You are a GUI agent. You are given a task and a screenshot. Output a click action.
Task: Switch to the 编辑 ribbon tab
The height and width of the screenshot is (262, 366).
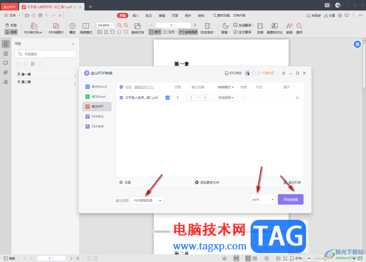pyautogui.click(x=162, y=15)
